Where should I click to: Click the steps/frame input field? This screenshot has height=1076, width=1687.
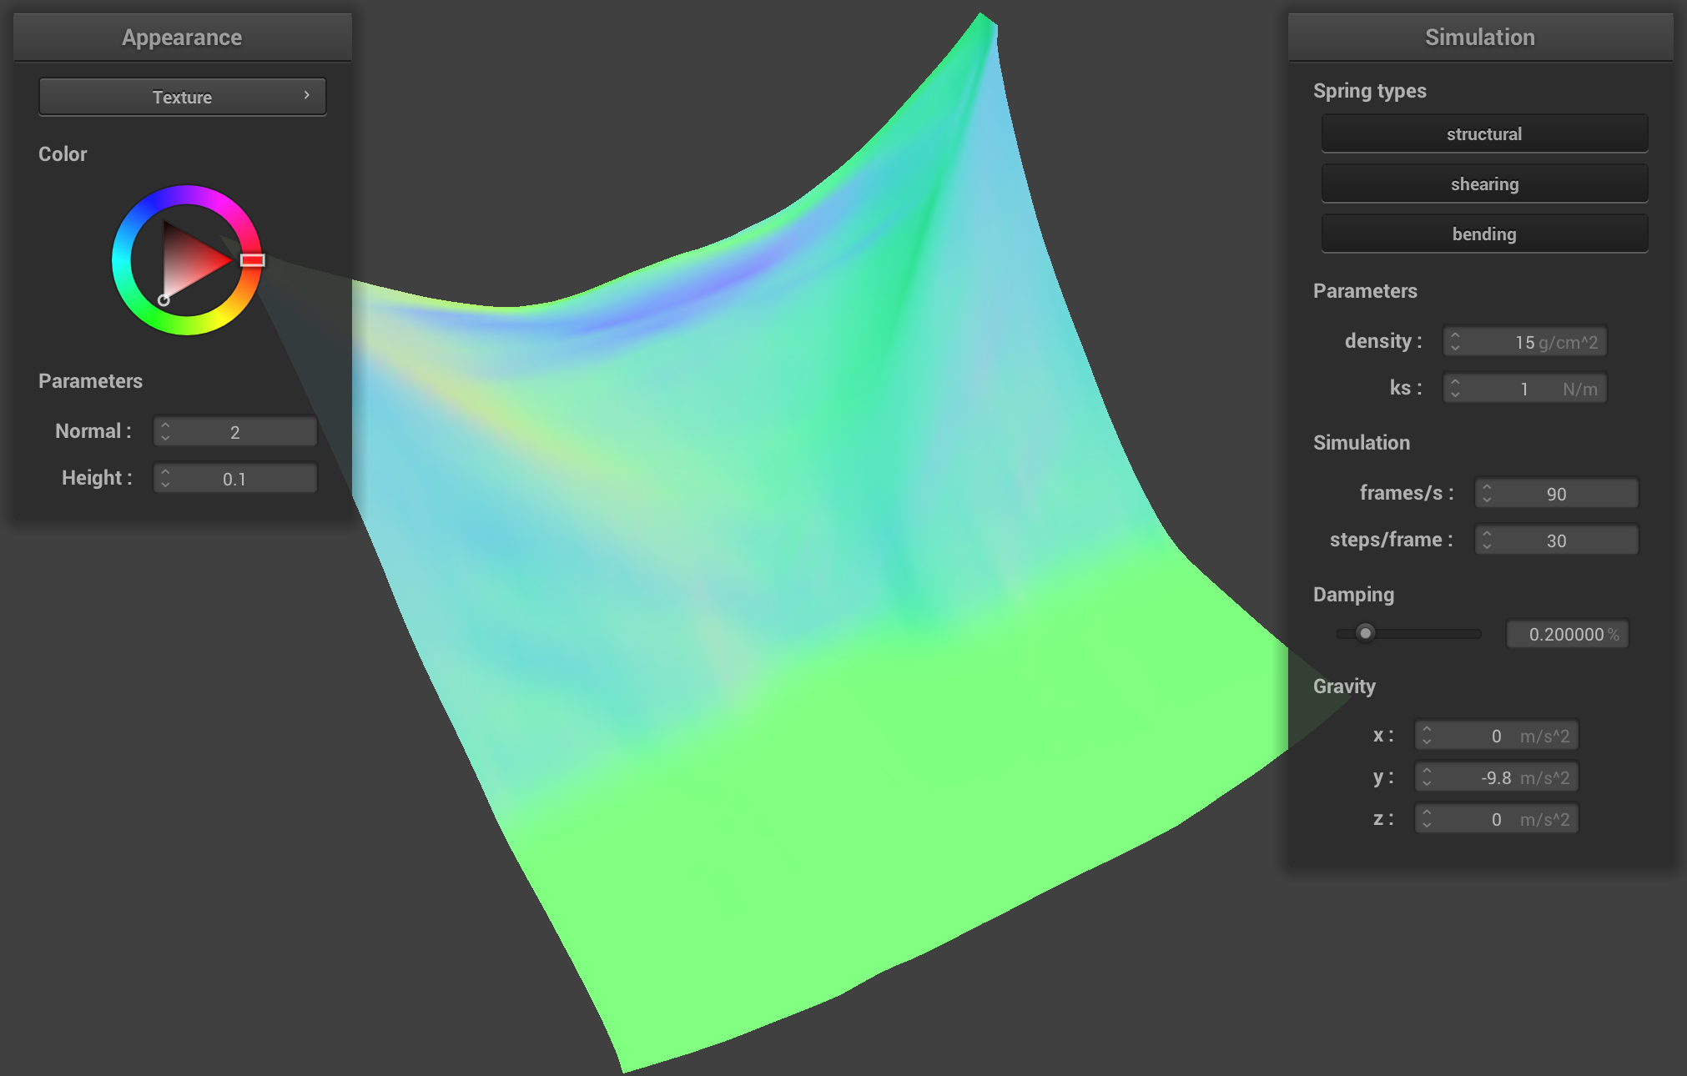pos(1556,540)
